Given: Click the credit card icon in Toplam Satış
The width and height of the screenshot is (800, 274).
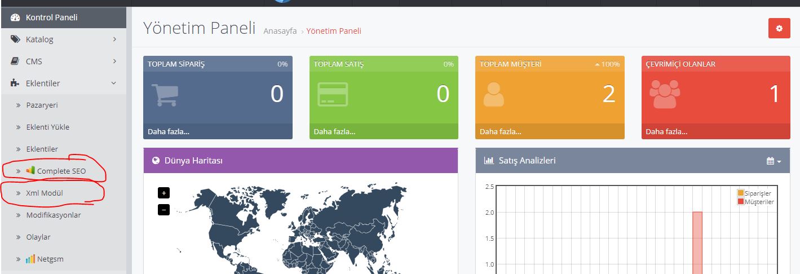Looking at the screenshot, I should 332,95.
